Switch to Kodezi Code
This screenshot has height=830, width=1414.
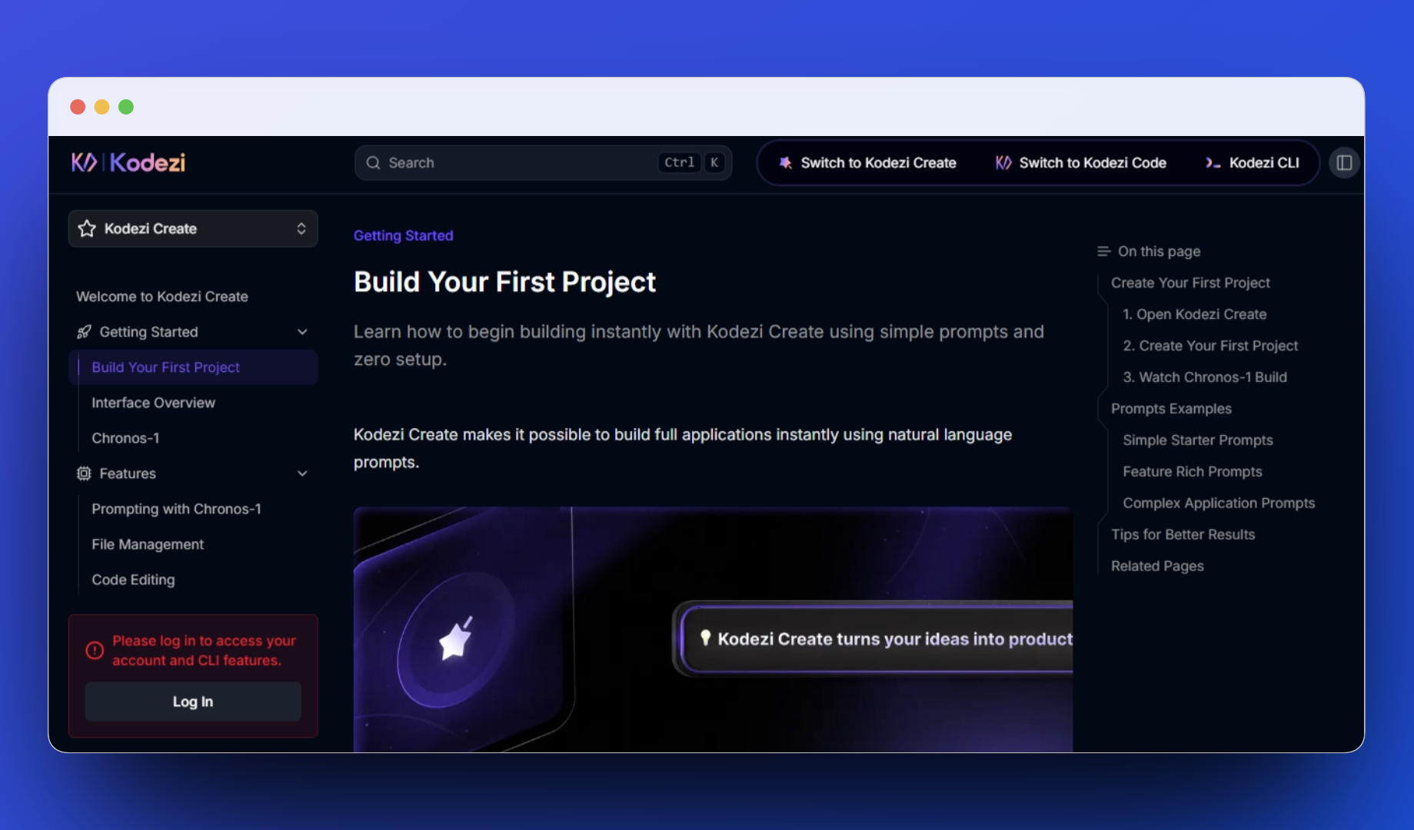[1081, 163]
